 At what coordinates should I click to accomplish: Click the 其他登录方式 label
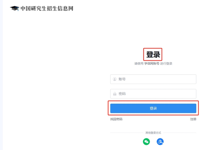click(153, 133)
